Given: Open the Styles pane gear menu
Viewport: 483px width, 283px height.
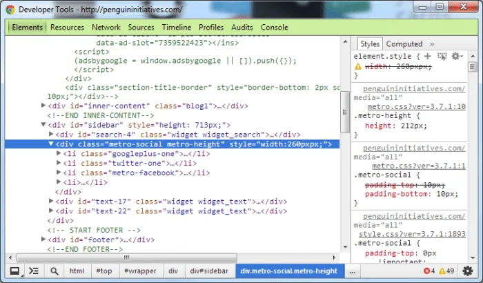Looking at the screenshot, I should pos(457,56).
